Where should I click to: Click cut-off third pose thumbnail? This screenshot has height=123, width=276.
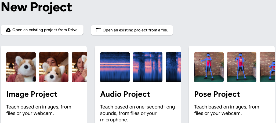pos(267,67)
